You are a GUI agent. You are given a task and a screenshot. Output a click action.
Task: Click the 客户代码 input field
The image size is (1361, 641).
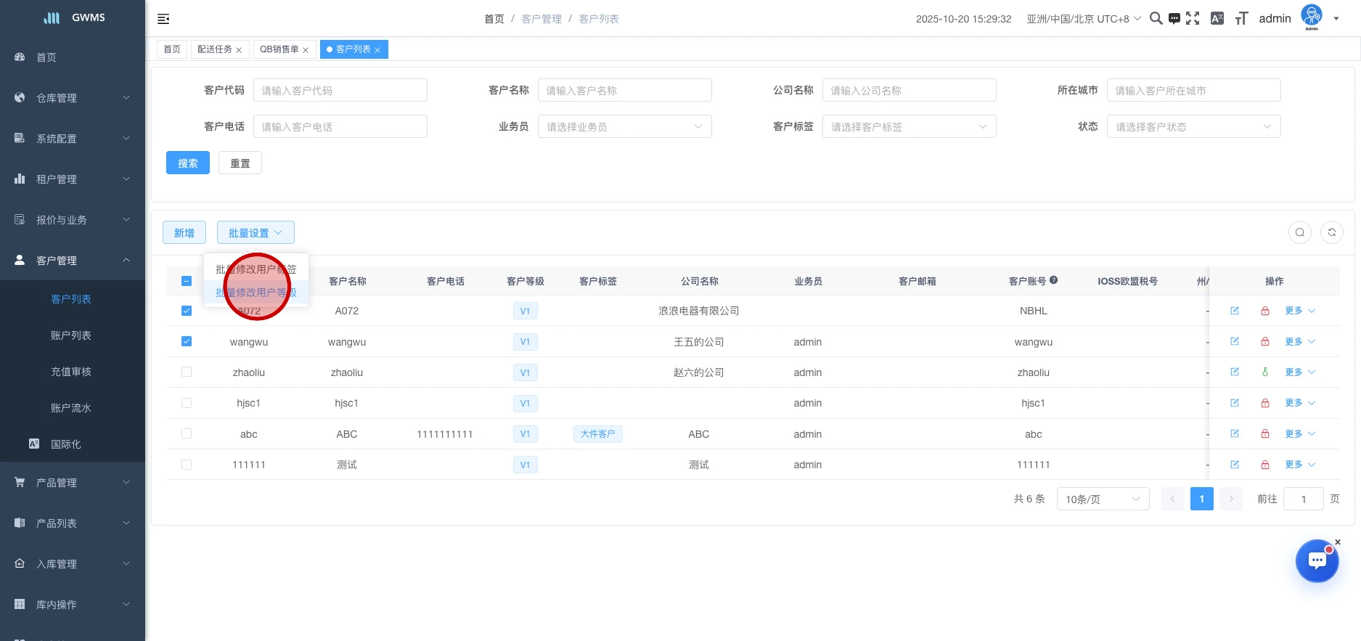[x=340, y=91]
